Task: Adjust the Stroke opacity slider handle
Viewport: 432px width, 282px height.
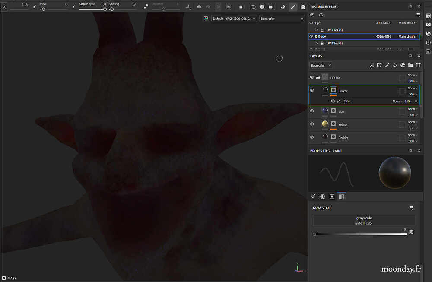Action: (x=105, y=9)
